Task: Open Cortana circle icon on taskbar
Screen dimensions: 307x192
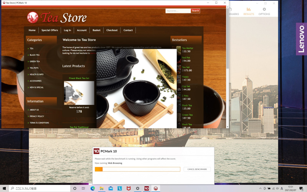Action: (74, 188)
